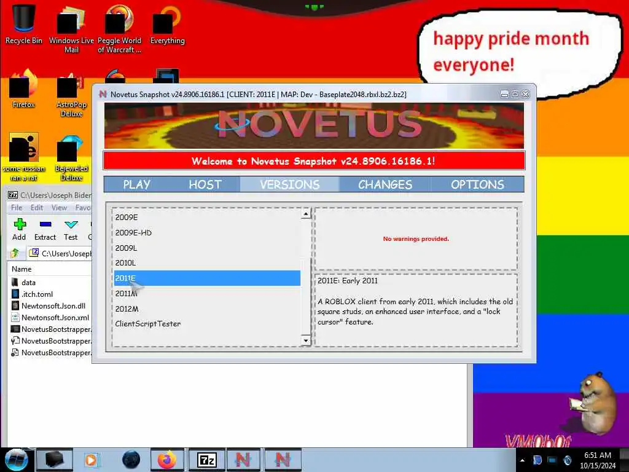Viewport: 629px width, 472px height.
Task: Open the Edit menu in 7-Zip
Action: click(36, 208)
